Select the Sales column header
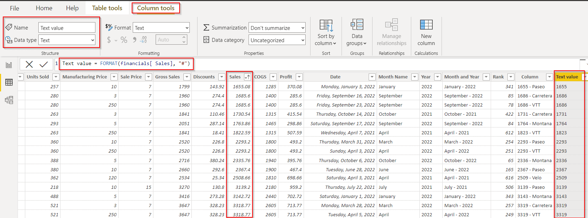This screenshot has width=588, height=218. pyautogui.click(x=235, y=77)
